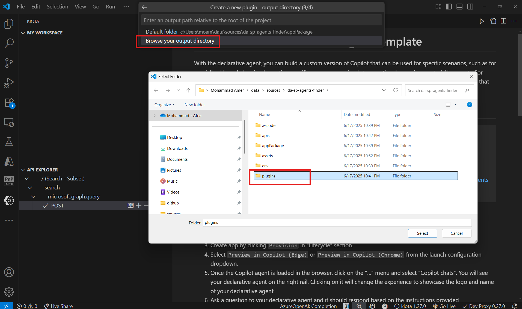Click Go Live in status bar

point(444,306)
